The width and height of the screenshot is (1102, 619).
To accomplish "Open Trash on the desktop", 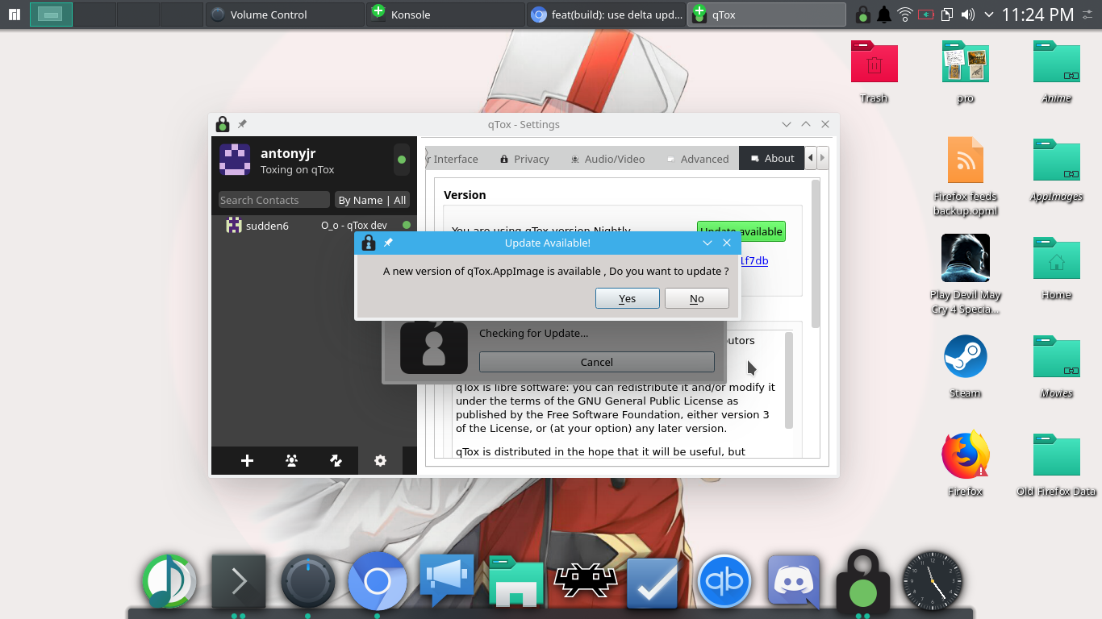I will 874,72.
